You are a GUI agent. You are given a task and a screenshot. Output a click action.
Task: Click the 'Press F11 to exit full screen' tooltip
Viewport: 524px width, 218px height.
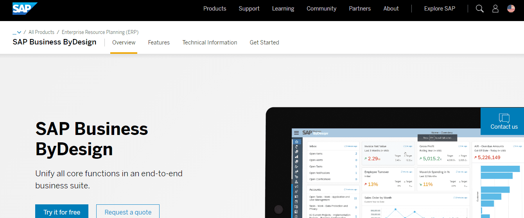click(437, 138)
